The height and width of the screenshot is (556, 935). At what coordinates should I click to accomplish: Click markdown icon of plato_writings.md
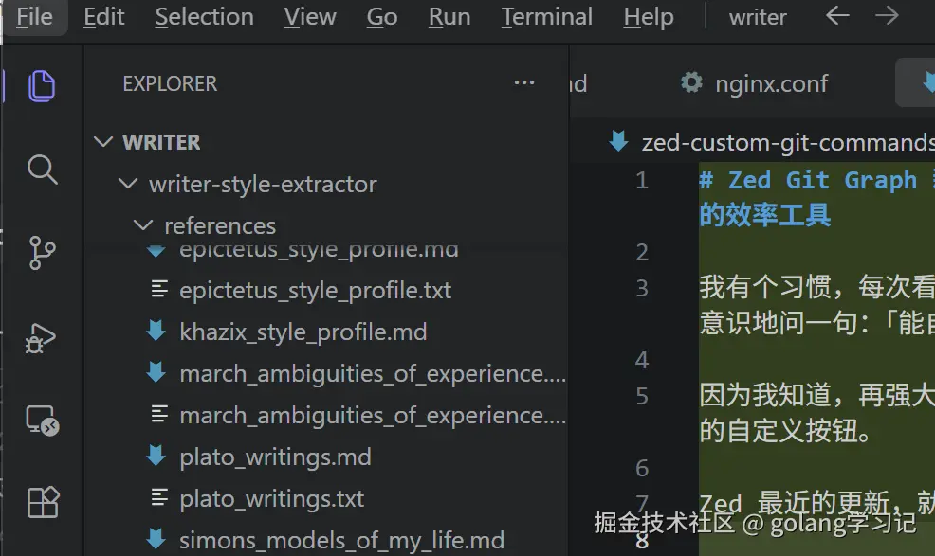point(156,456)
